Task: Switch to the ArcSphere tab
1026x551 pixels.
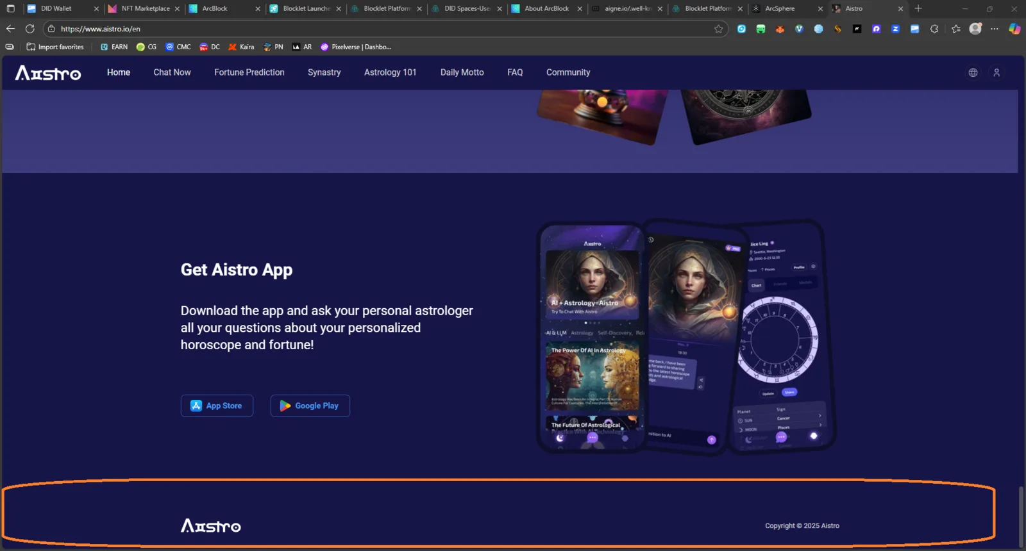Action: tap(787, 8)
